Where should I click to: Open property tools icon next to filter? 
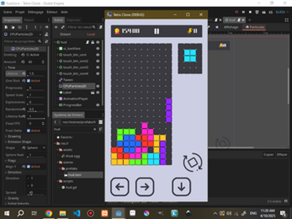pos(47,41)
